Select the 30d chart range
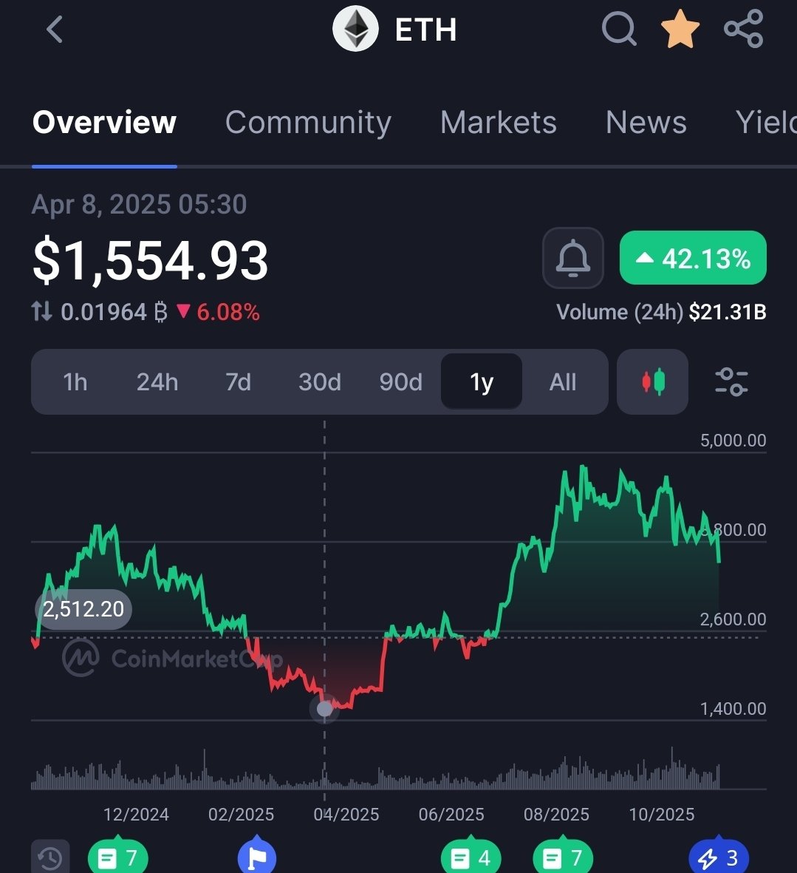797x873 pixels. [320, 382]
